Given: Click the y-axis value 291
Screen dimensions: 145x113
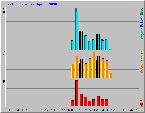Looking at the screenshot, I should pyautogui.click(x=5, y=82).
